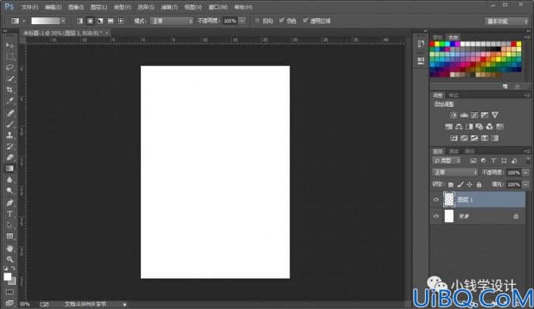Hide layer 图层 1 visibility
This screenshot has width=534, height=309.
pyautogui.click(x=436, y=200)
